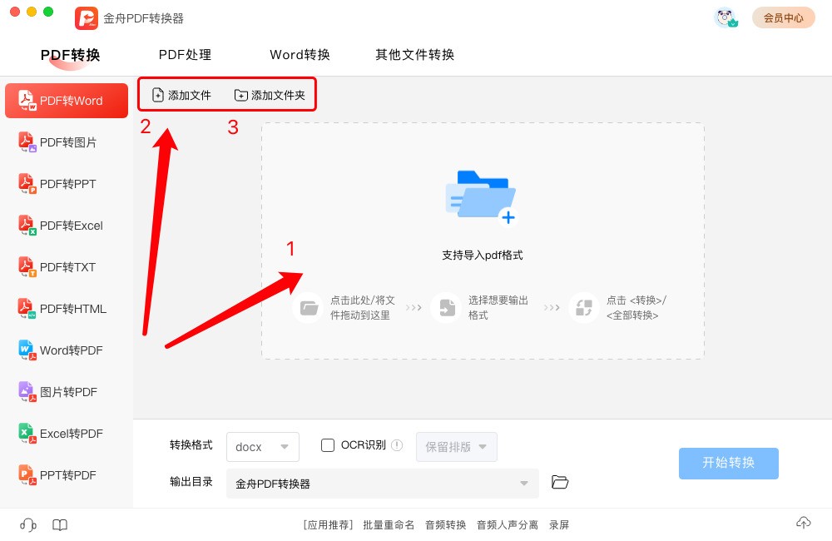
Task: Expand the docx output format dropdown
Action: click(262, 446)
